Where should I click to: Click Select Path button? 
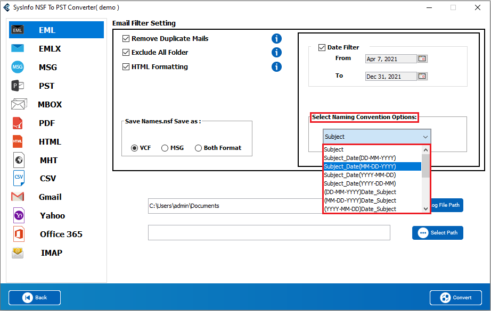437,233
